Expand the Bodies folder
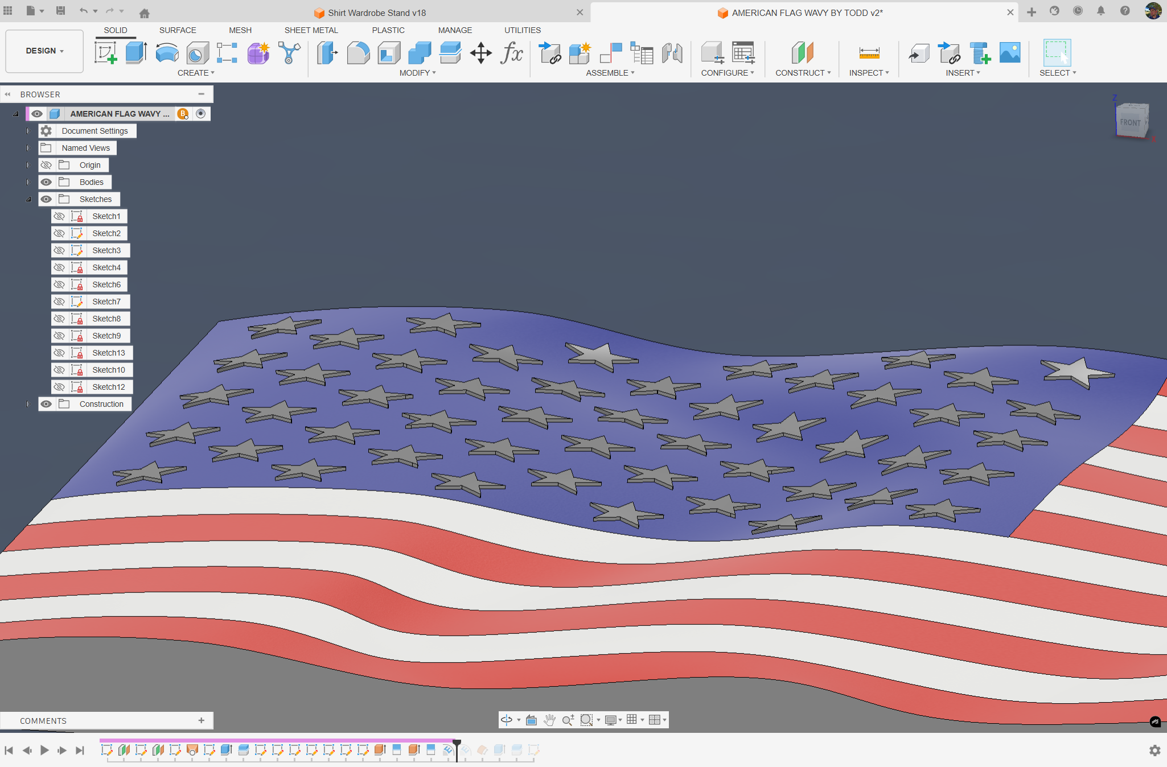Image resolution: width=1167 pixels, height=767 pixels. pyautogui.click(x=28, y=182)
